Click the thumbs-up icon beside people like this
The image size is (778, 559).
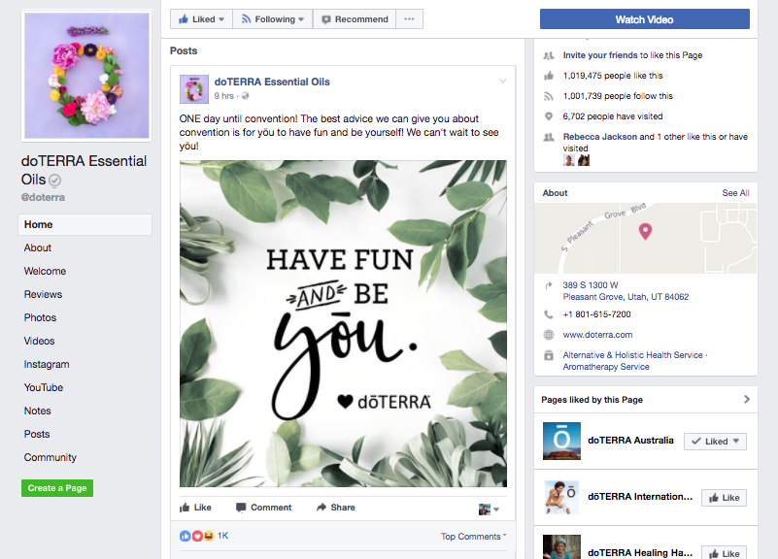(x=548, y=76)
